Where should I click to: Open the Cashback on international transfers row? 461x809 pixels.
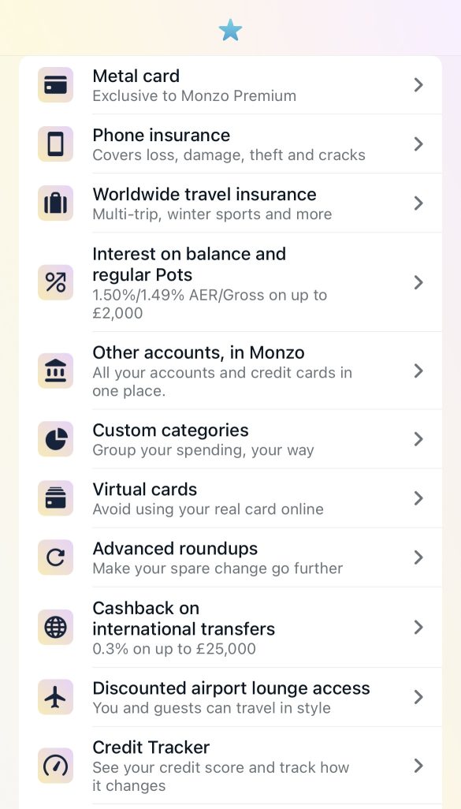(229, 627)
